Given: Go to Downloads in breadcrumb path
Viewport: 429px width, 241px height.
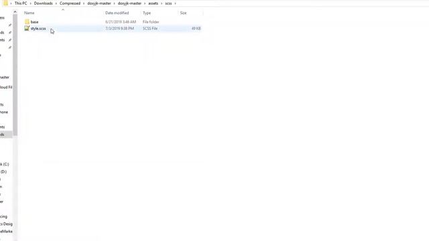Looking at the screenshot, I should point(43,3).
